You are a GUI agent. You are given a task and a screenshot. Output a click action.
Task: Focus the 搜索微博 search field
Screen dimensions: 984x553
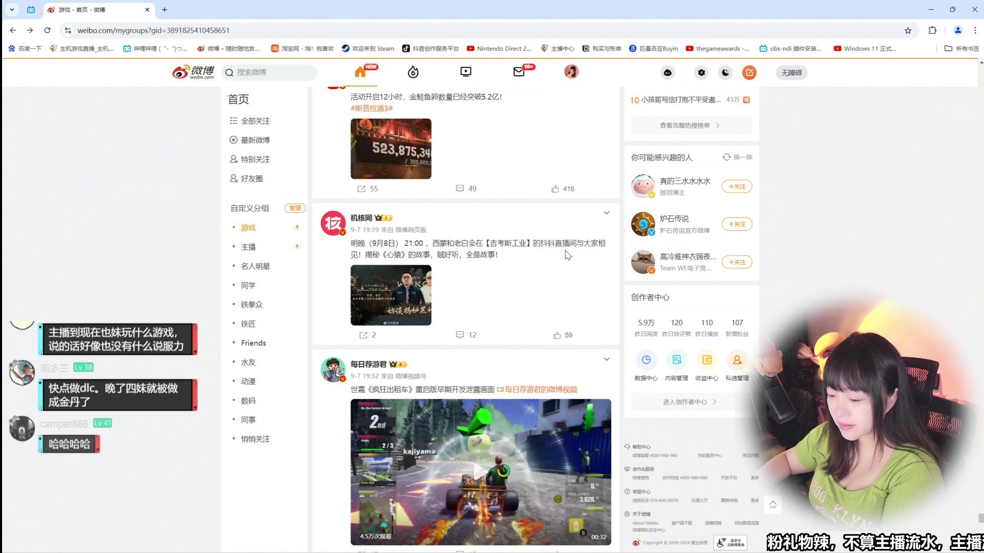tap(270, 72)
